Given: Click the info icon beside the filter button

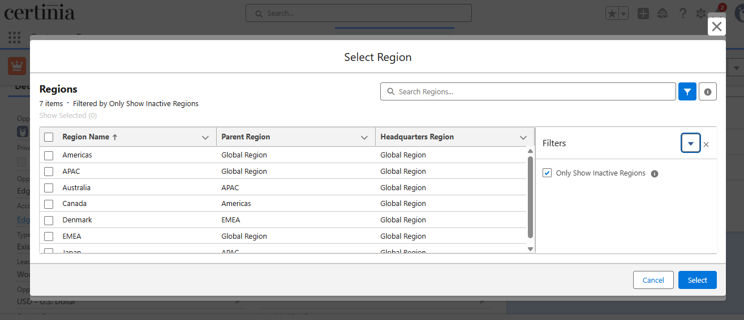Looking at the screenshot, I should click(708, 91).
